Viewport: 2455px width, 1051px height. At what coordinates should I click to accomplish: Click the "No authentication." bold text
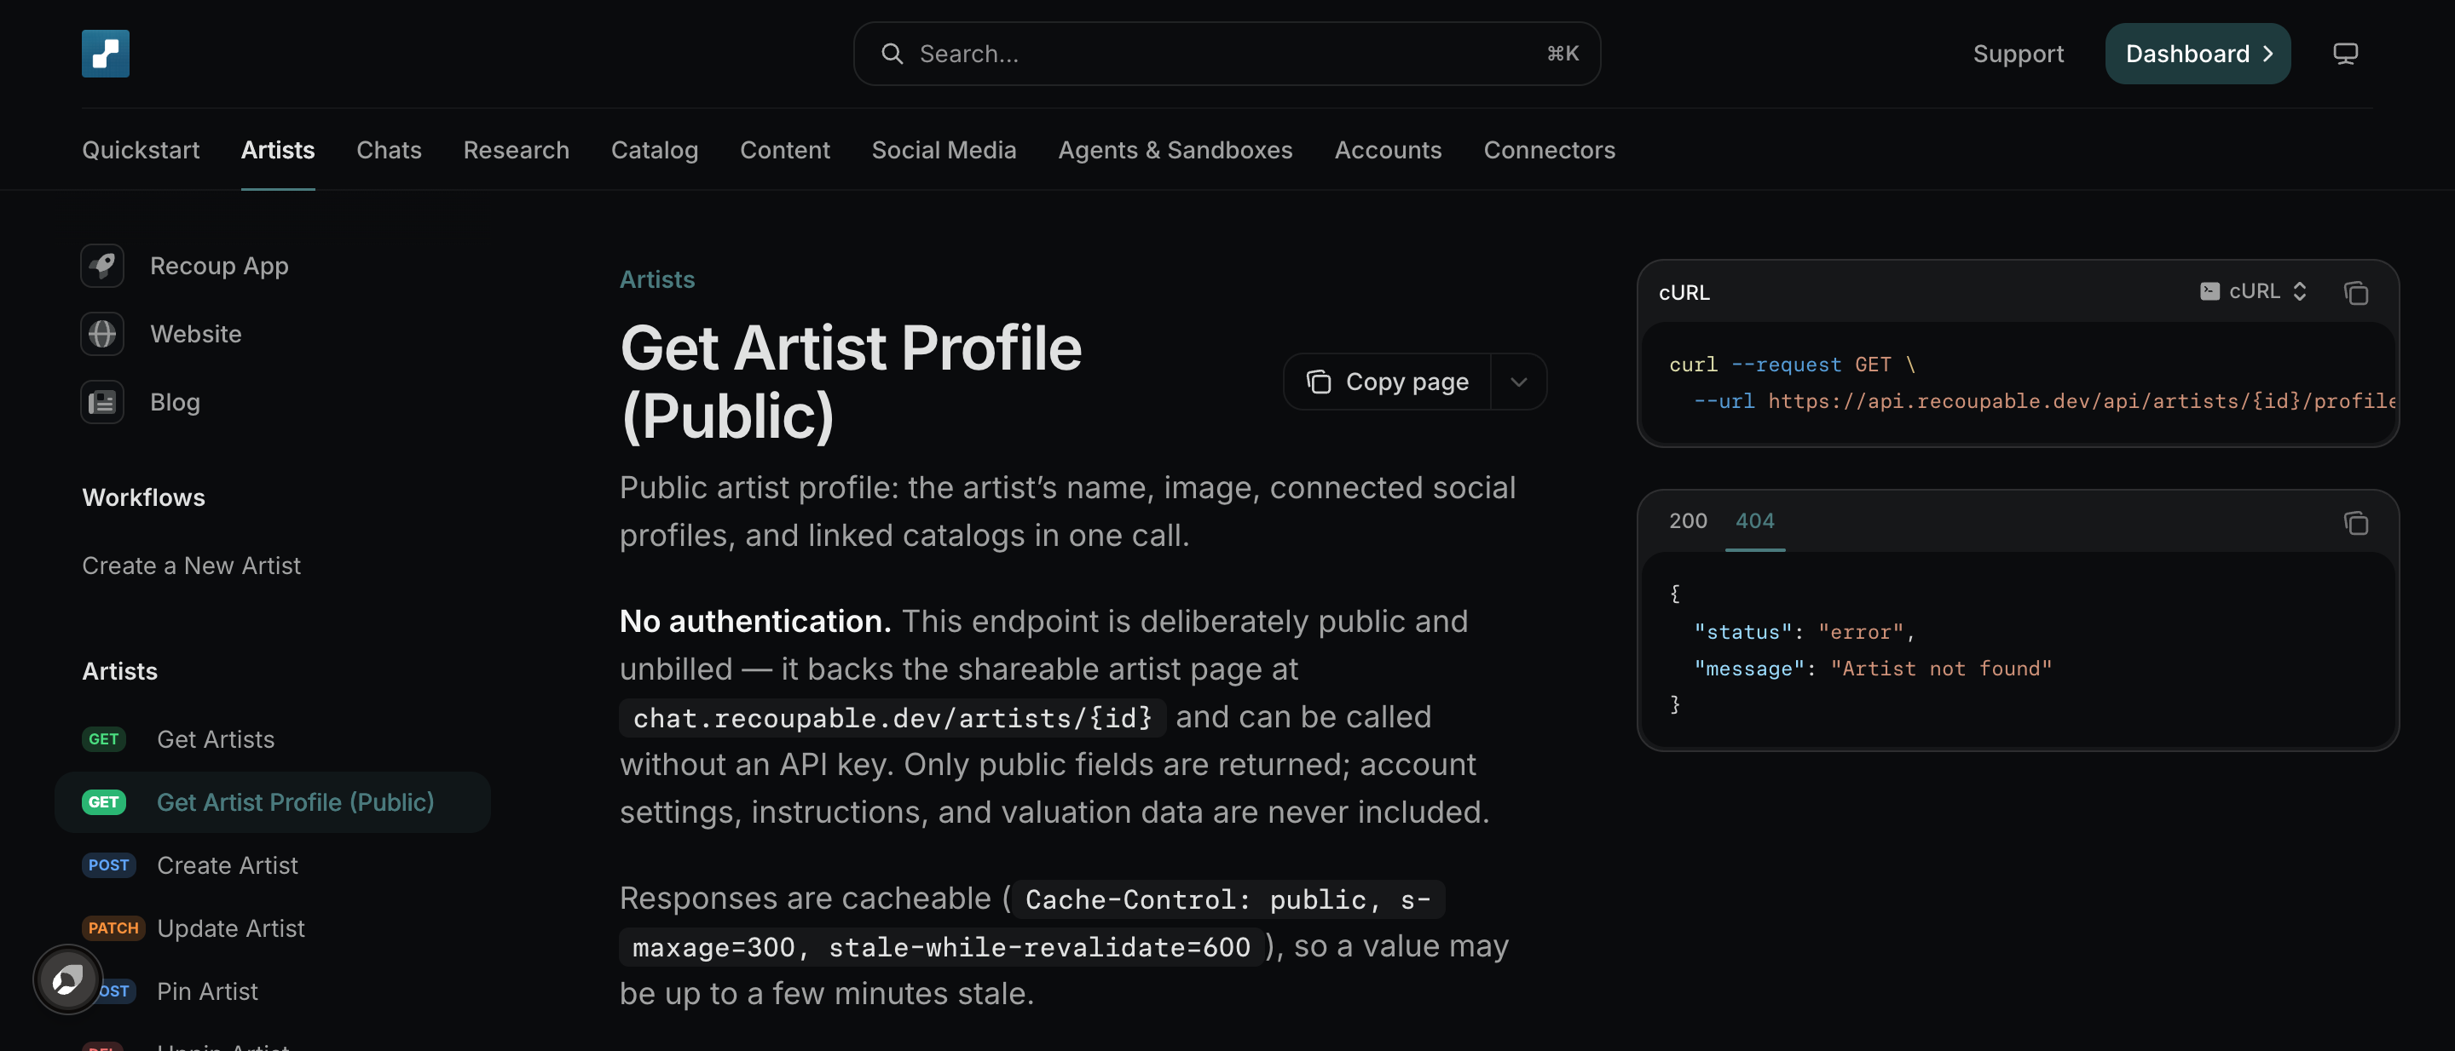click(x=756, y=621)
